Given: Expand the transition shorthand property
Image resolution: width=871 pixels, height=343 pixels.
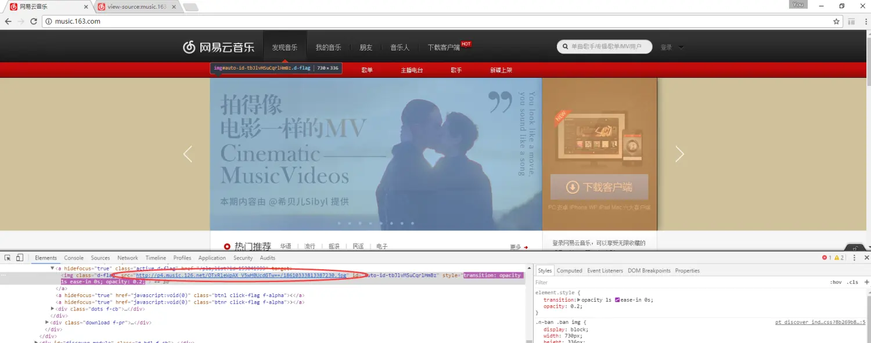Looking at the screenshot, I should tap(578, 300).
